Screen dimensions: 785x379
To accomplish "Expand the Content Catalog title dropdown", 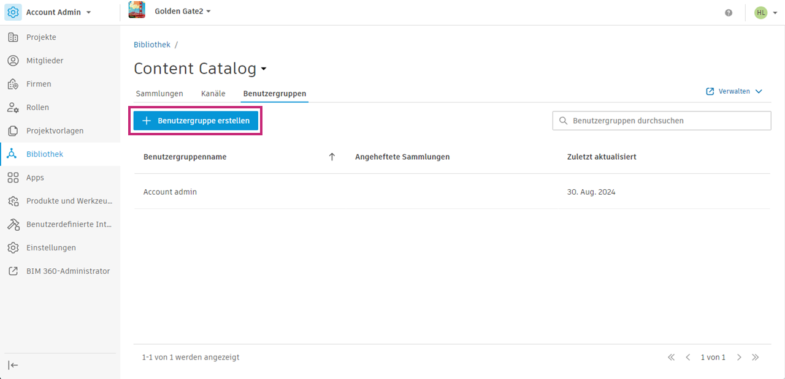I will tap(264, 69).
